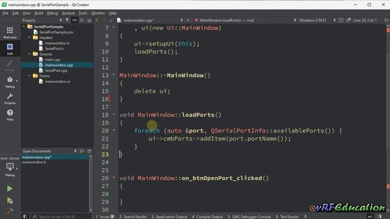Viewport: 390px width, 219px height.
Task: Show the Search Results pane
Action: click(x=133, y=217)
